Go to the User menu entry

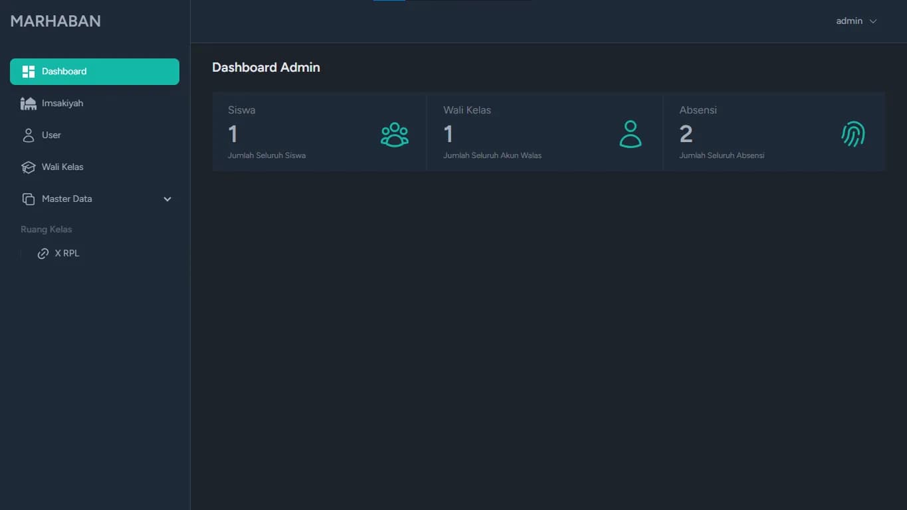(51, 135)
